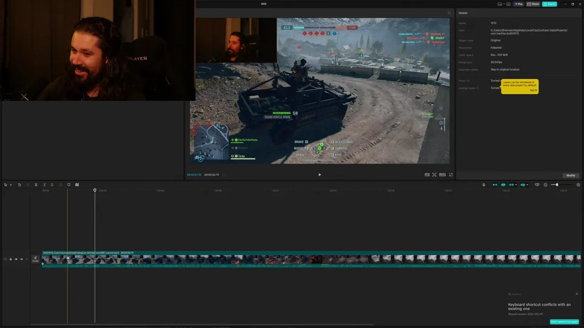Screen dimensions: 584x328
Task: Click the playhead marker on ruler
Action: 95,190
